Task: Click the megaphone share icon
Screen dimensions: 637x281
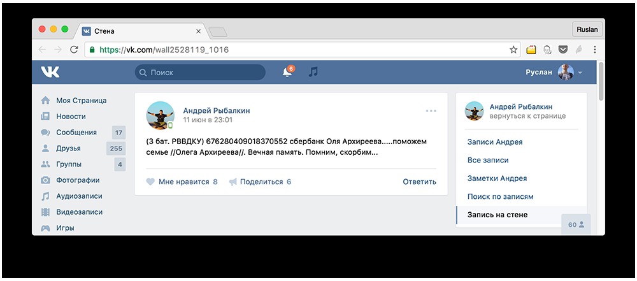Action: coord(233,182)
